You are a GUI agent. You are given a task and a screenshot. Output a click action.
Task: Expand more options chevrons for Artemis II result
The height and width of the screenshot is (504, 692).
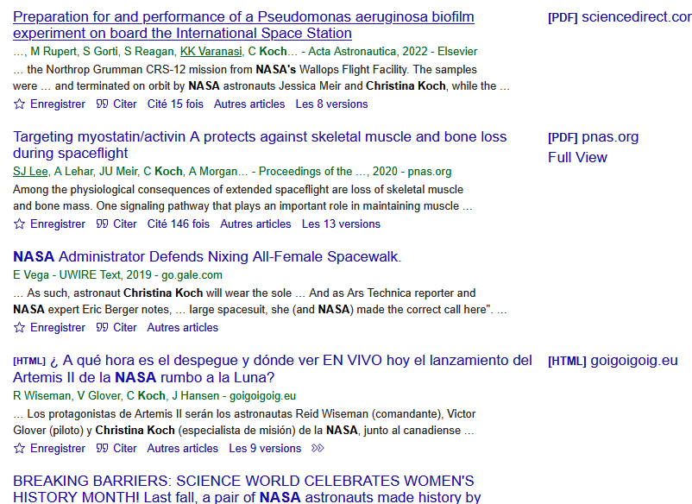click(x=318, y=449)
